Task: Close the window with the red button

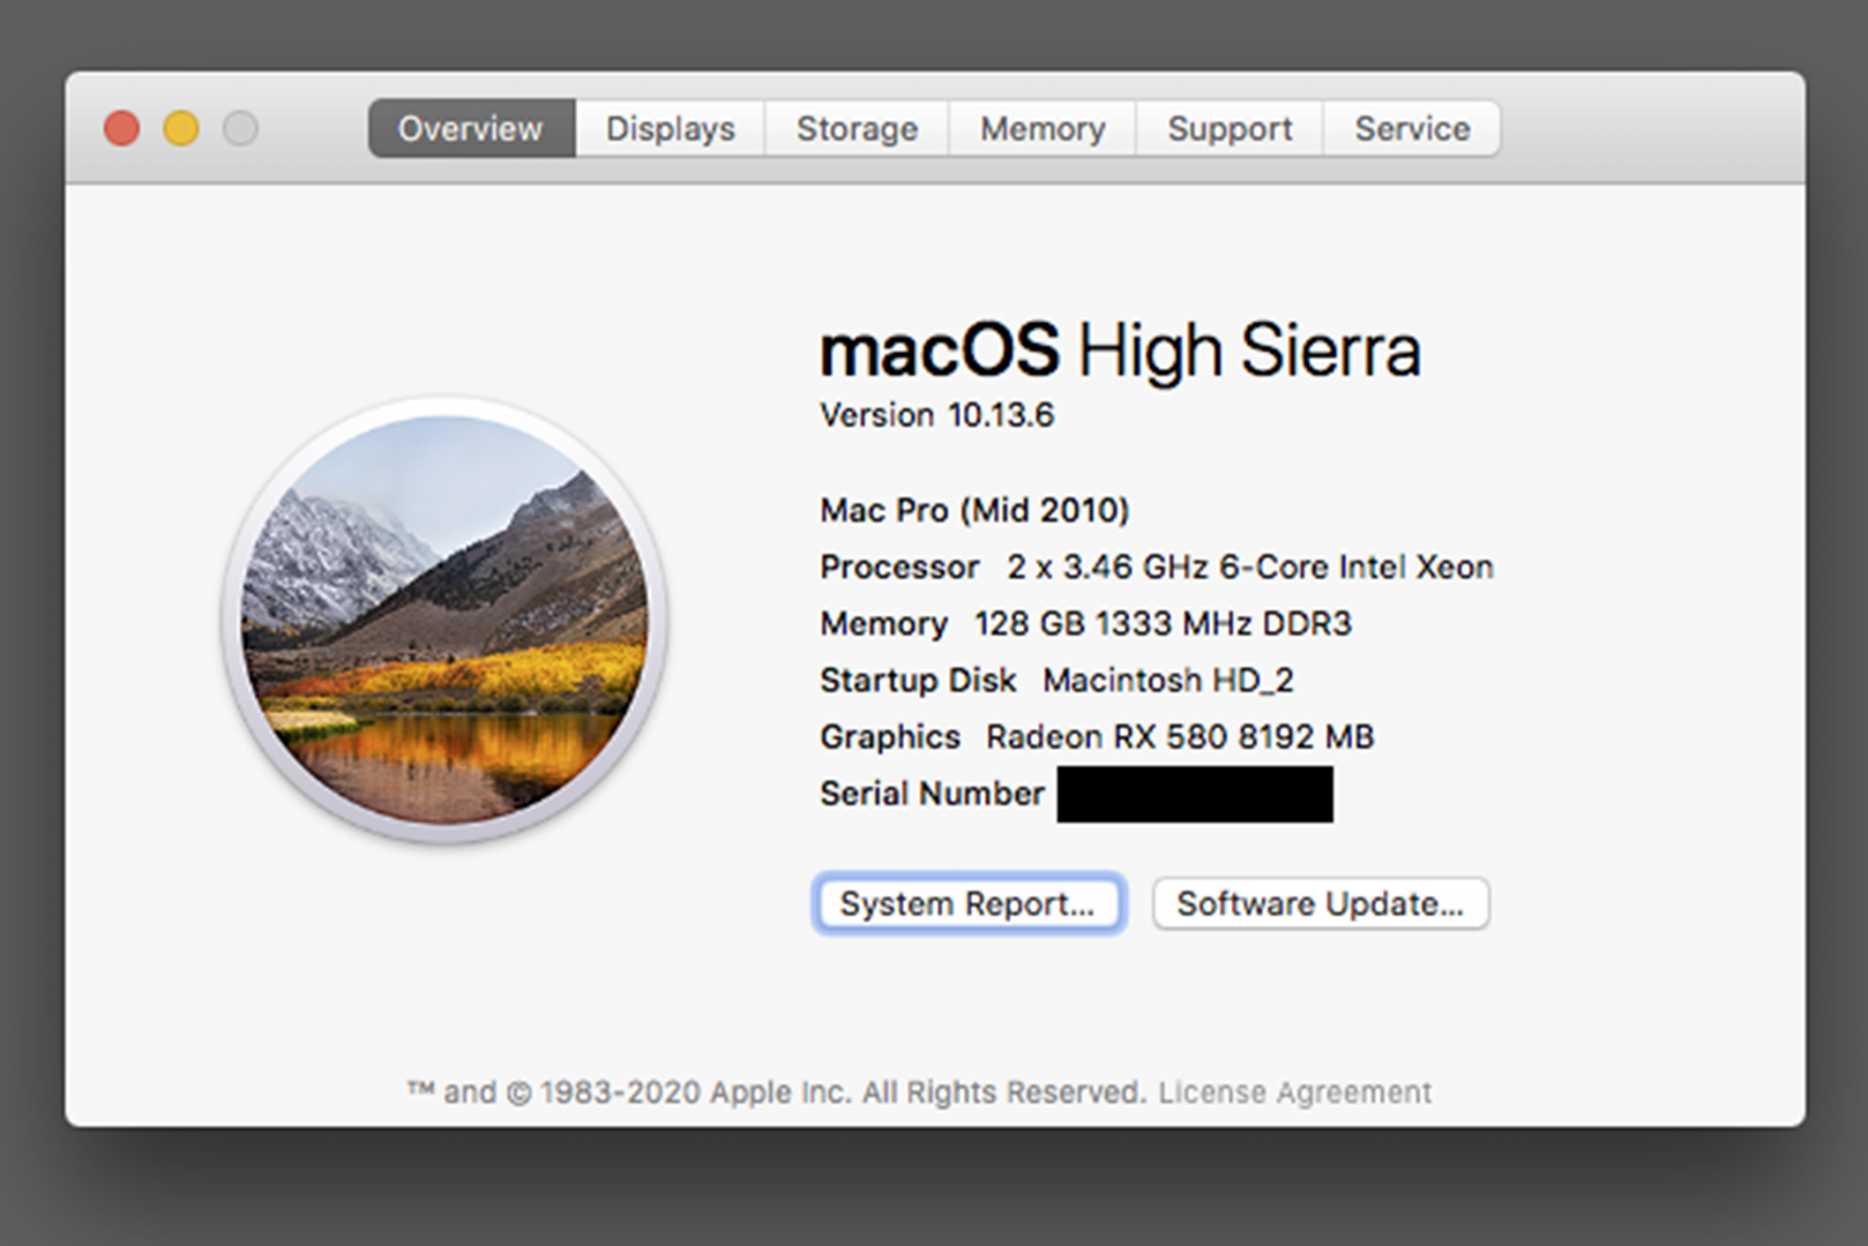Action: [x=121, y=128]
